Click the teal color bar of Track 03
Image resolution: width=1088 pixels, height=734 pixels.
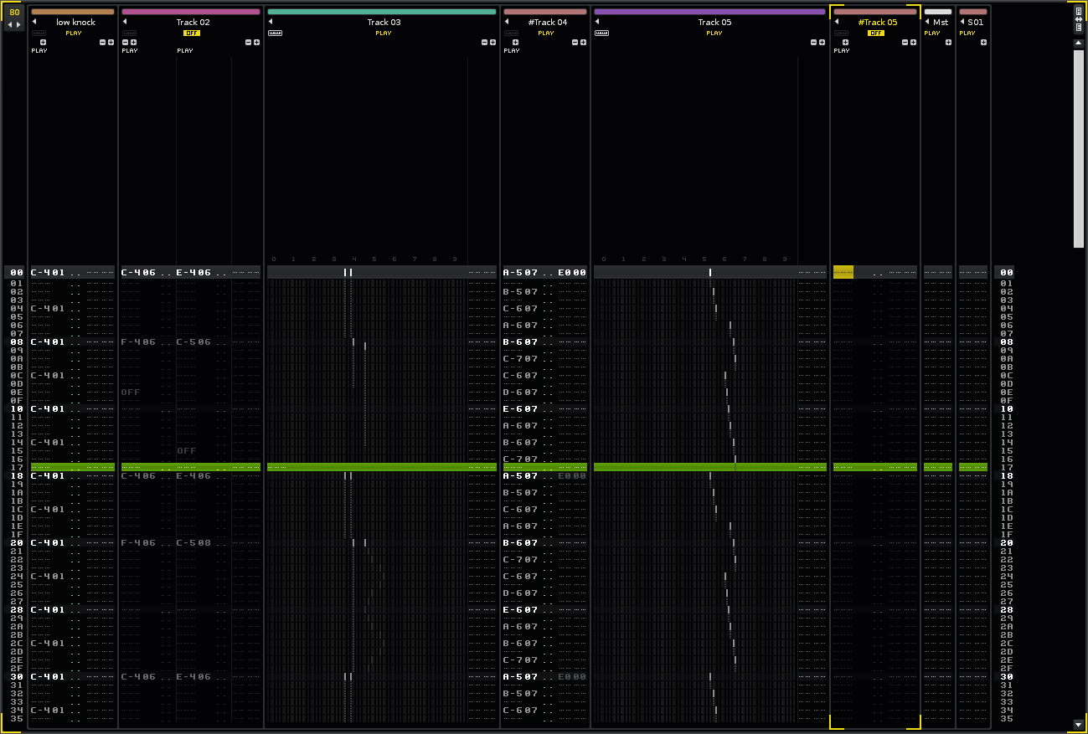click(x=382, y=12)
